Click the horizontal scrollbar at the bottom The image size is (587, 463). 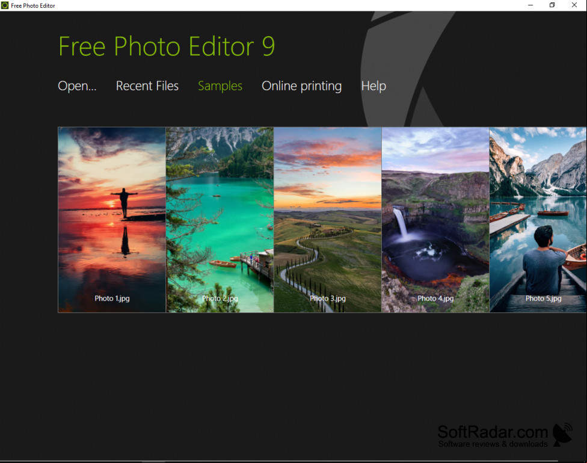tap(279, 461)
